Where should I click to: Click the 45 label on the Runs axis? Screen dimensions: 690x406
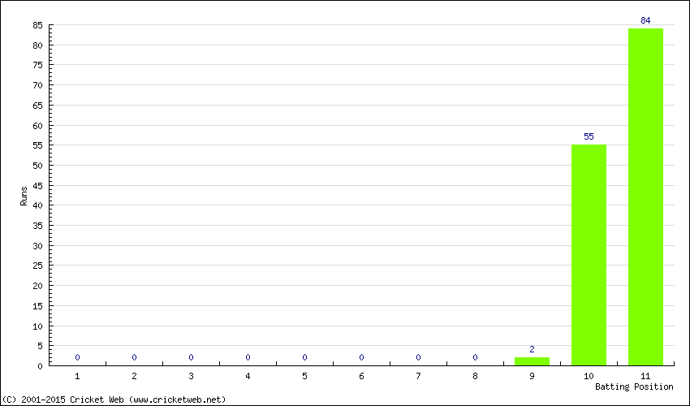click(37, 185)
